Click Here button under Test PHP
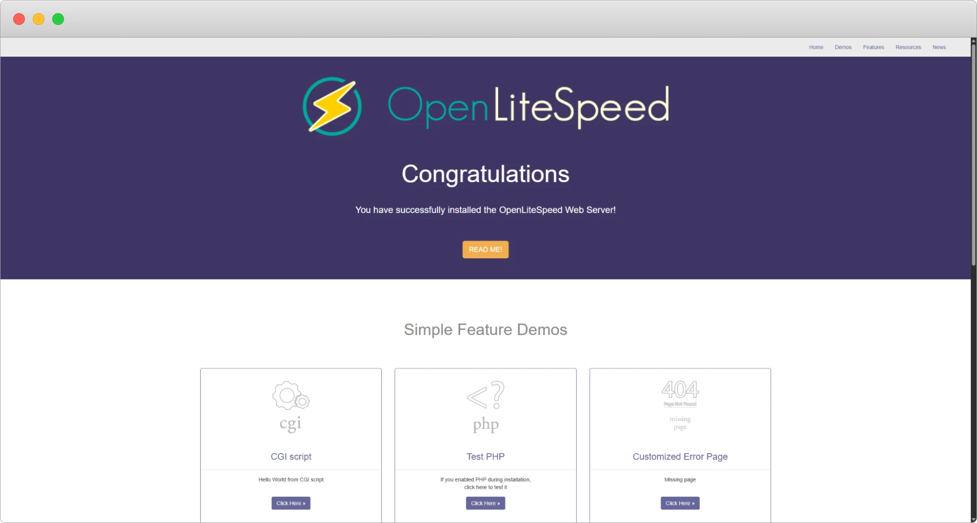 (485, 503)
